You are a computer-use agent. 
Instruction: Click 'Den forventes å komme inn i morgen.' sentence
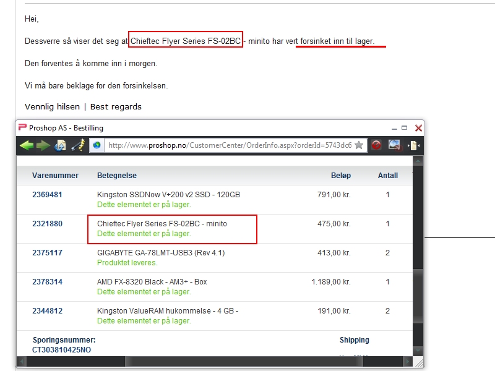coord(91,64)
